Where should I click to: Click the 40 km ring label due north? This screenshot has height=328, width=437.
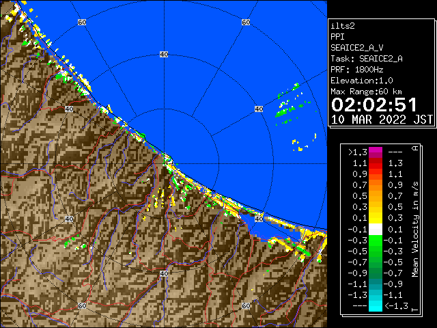164,55
